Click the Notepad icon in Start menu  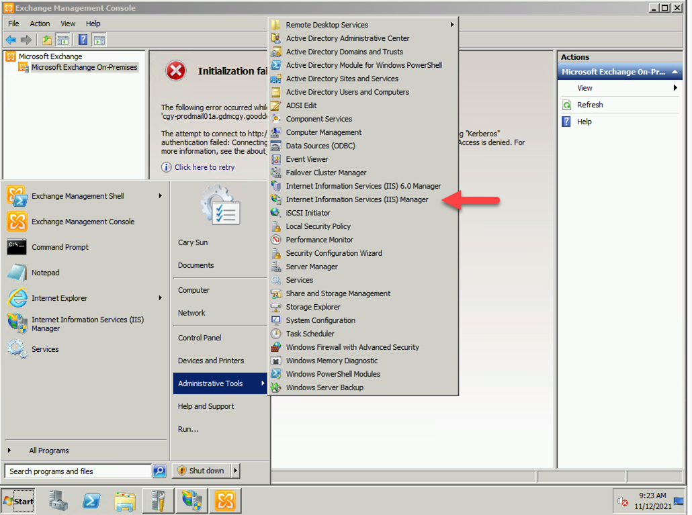(17, 273)
